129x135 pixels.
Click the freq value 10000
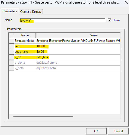pos(78,46)
